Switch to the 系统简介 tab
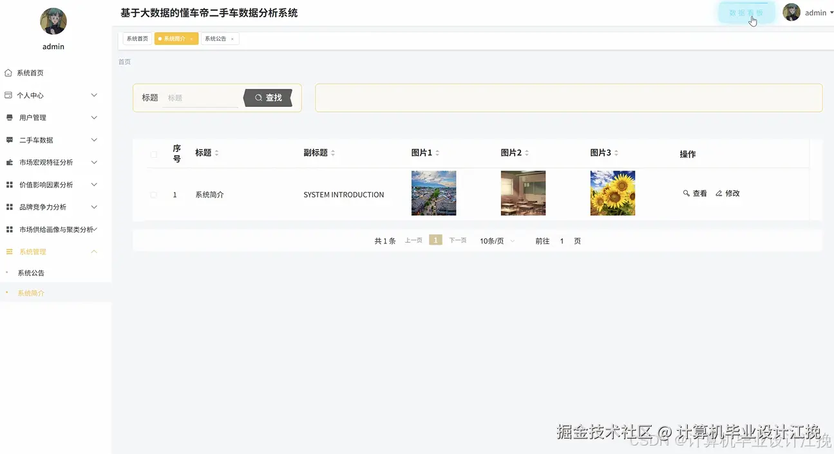 tap(176, 39)
